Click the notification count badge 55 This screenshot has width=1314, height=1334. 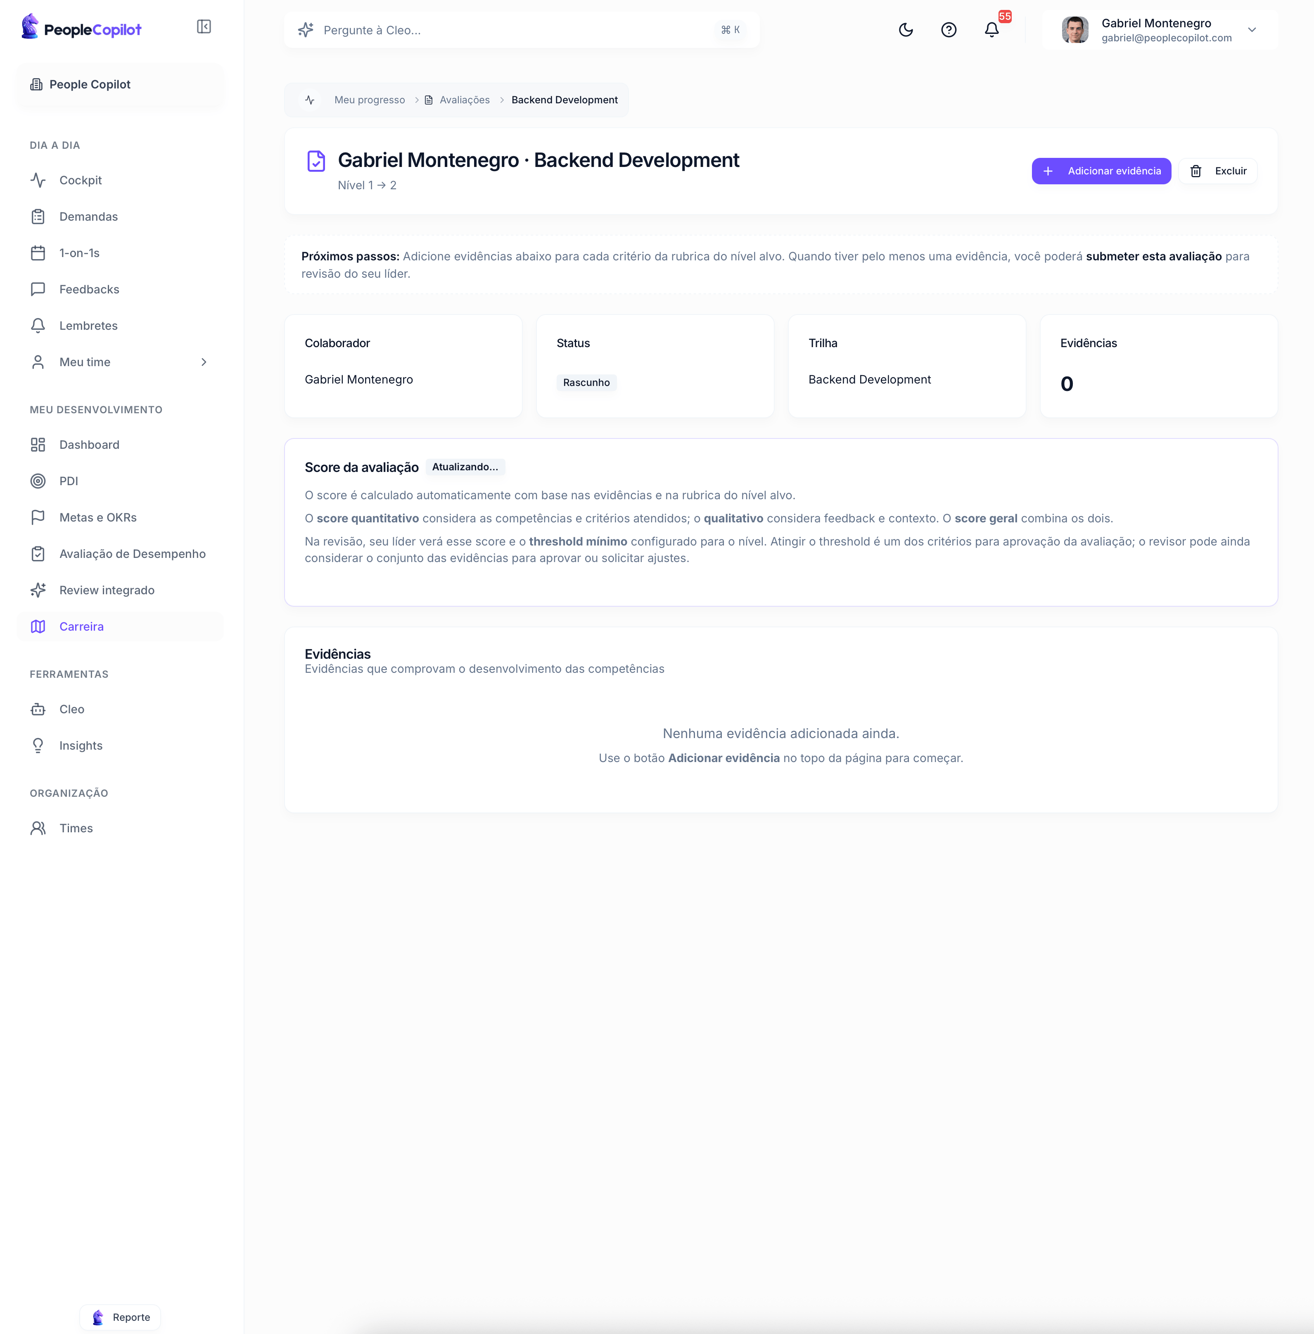(1005, 17)
